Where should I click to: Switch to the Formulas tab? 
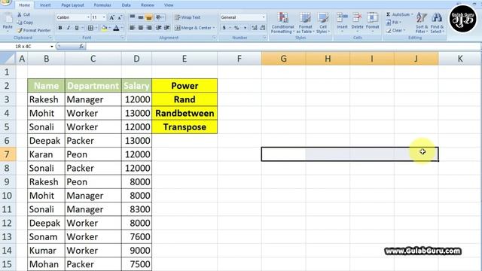[x=102, y=5]
